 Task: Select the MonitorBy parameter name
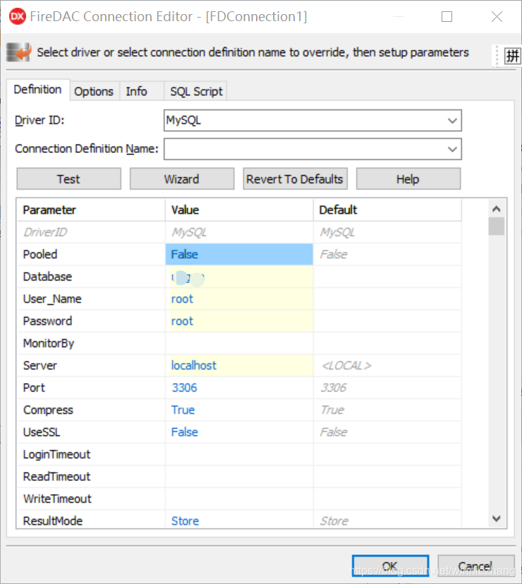click(49, 343)
